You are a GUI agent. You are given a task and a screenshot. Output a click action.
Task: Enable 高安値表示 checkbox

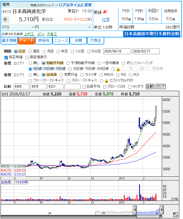click(x=27, y=57)
